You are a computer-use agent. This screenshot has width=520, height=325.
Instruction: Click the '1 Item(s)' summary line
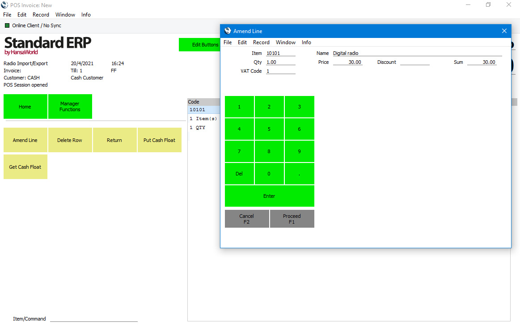point(203,118)
